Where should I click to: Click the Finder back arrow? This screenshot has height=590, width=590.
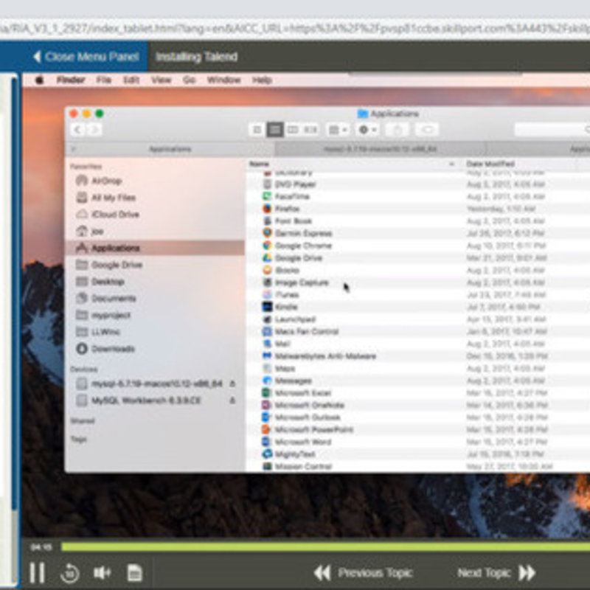point(78,130)
